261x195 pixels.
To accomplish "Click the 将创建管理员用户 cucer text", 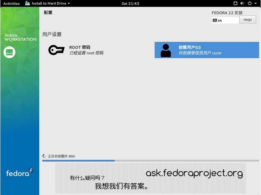I will point(200,53).
